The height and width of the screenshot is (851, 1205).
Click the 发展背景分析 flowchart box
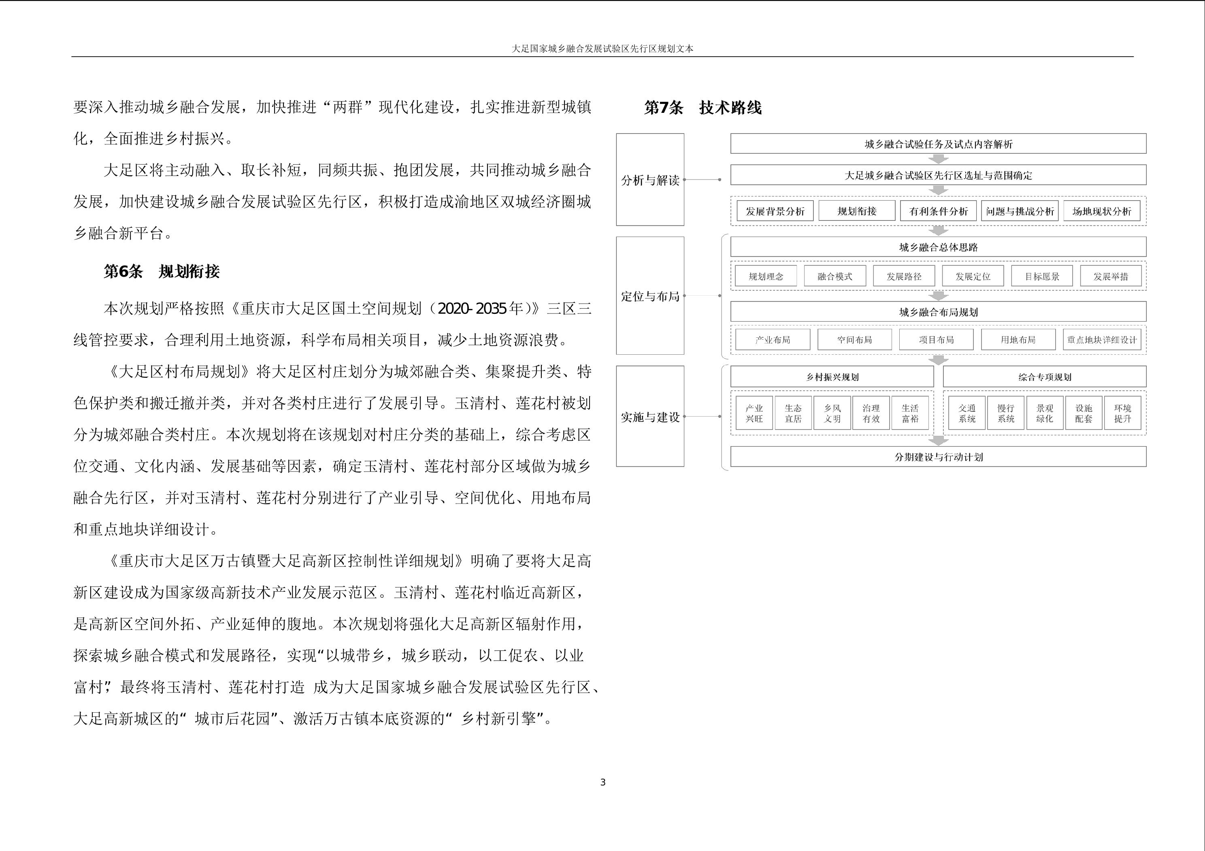coord(775,211)
